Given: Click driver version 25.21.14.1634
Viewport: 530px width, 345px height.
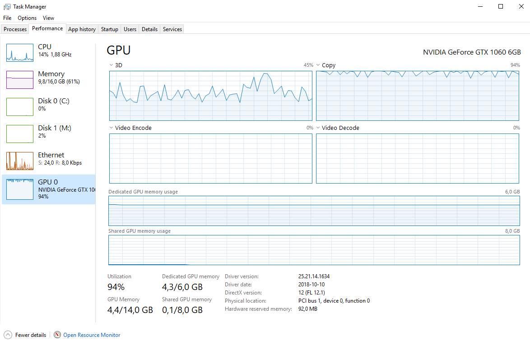Looking at the screenshot, I should click(x=314, y=276).
